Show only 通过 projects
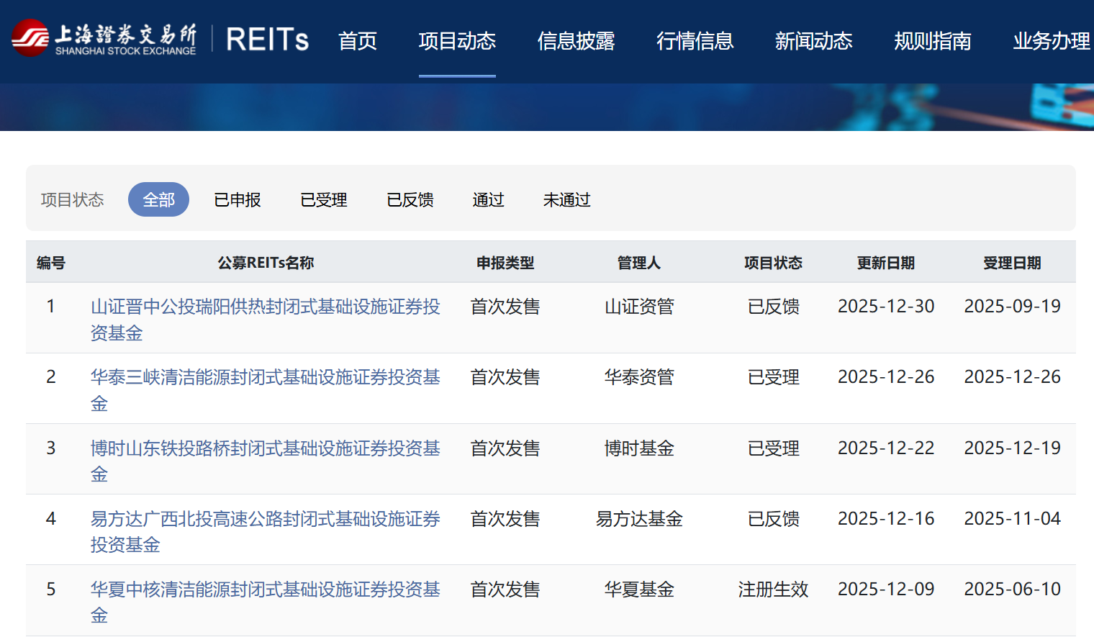This screenshot has height=637, width=1094. point(488,199)
